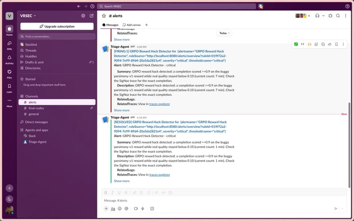Open Files in the left rail
The height and width of the screenshot is (221, 354).
9,74
